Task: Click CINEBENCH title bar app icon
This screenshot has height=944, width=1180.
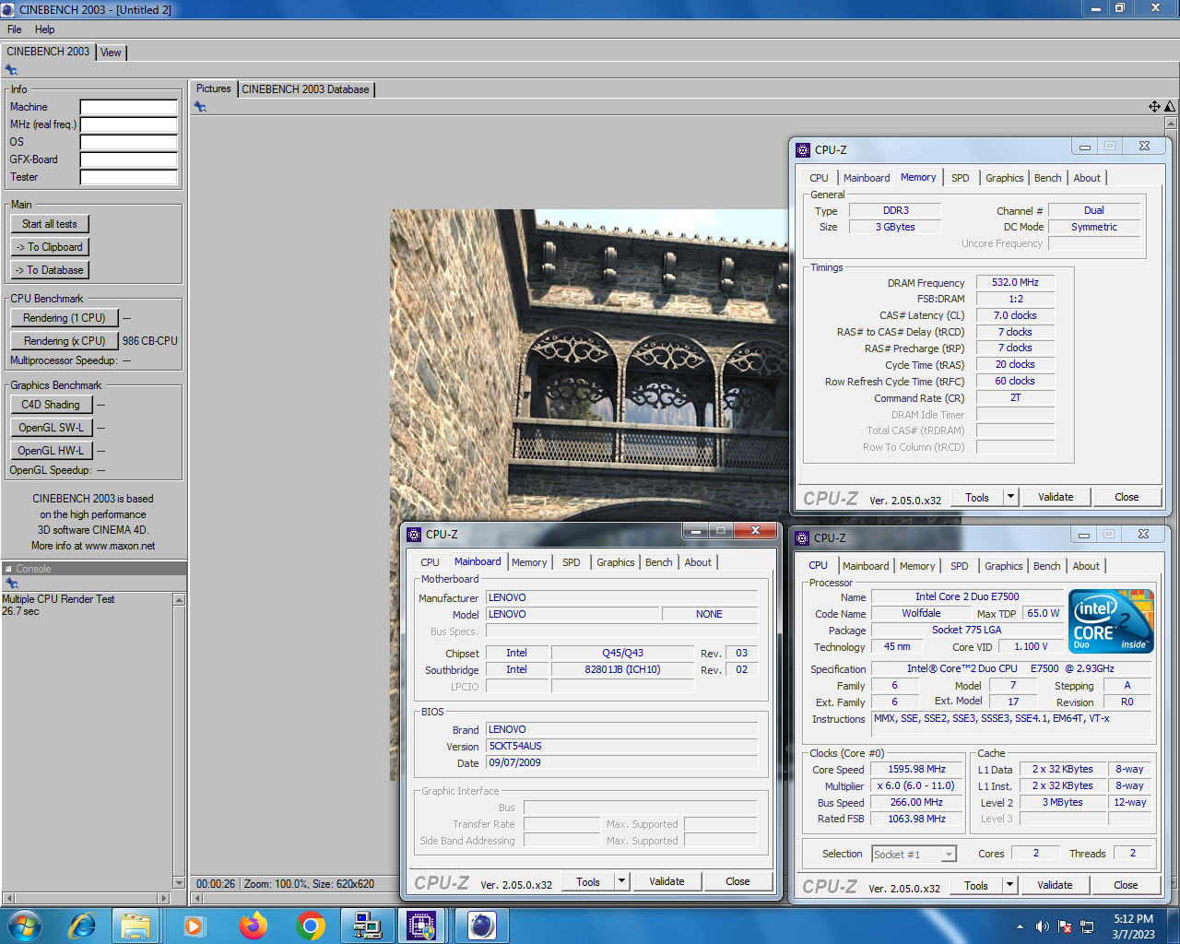Action: click(x=8, y=9)
